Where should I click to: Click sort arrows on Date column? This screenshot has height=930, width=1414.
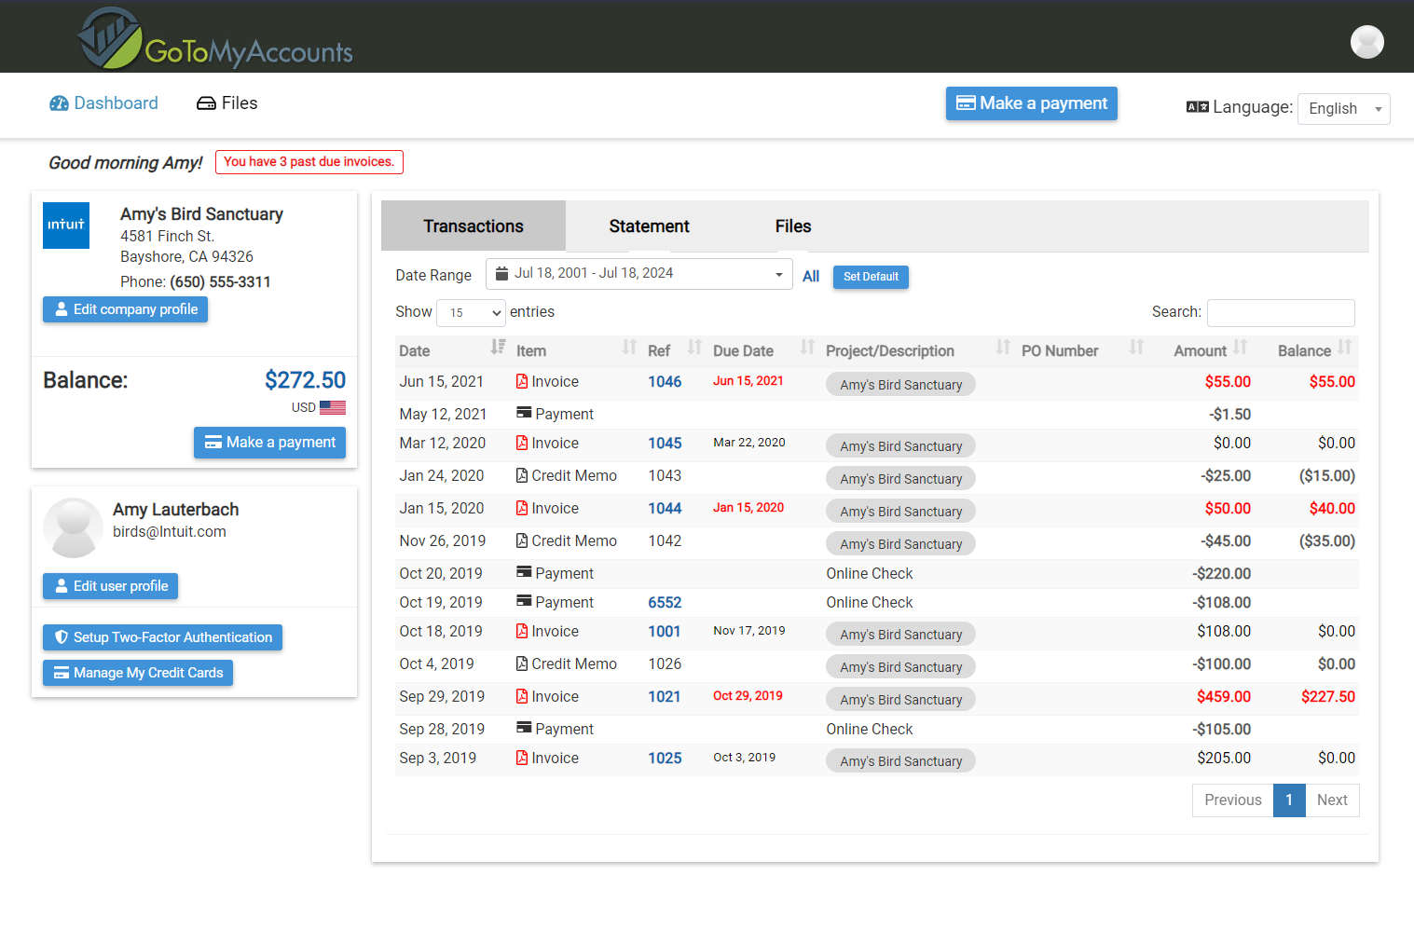tap(498, 348)
